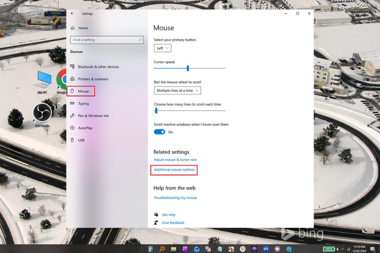
Task: Click the Give feedback person icon
Action: pos(156,223)
